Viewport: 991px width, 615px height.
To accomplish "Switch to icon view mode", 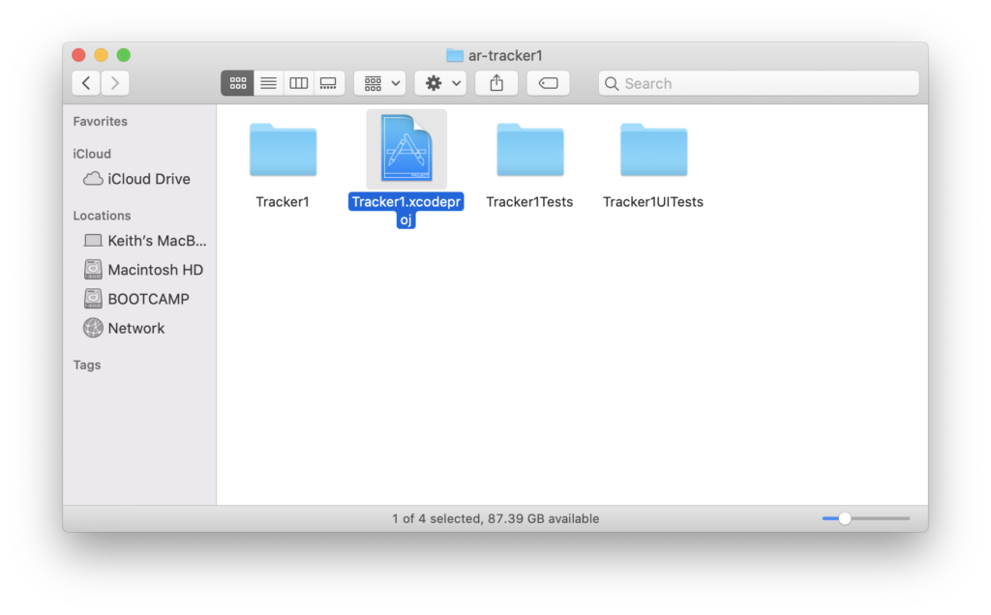I will (237, 83).
